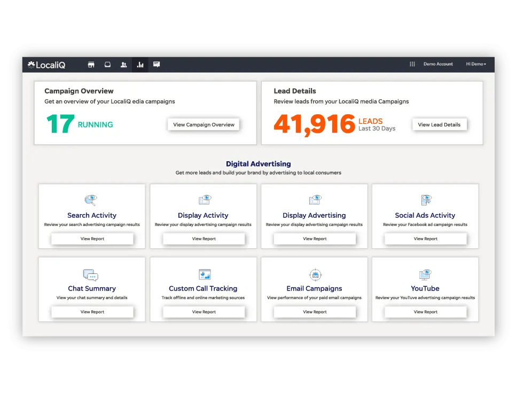Click the Last 30 Days label

377,129
